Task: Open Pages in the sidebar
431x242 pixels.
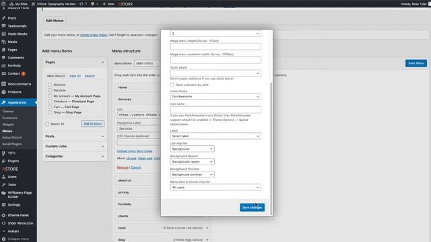Action: coord(12,50)
